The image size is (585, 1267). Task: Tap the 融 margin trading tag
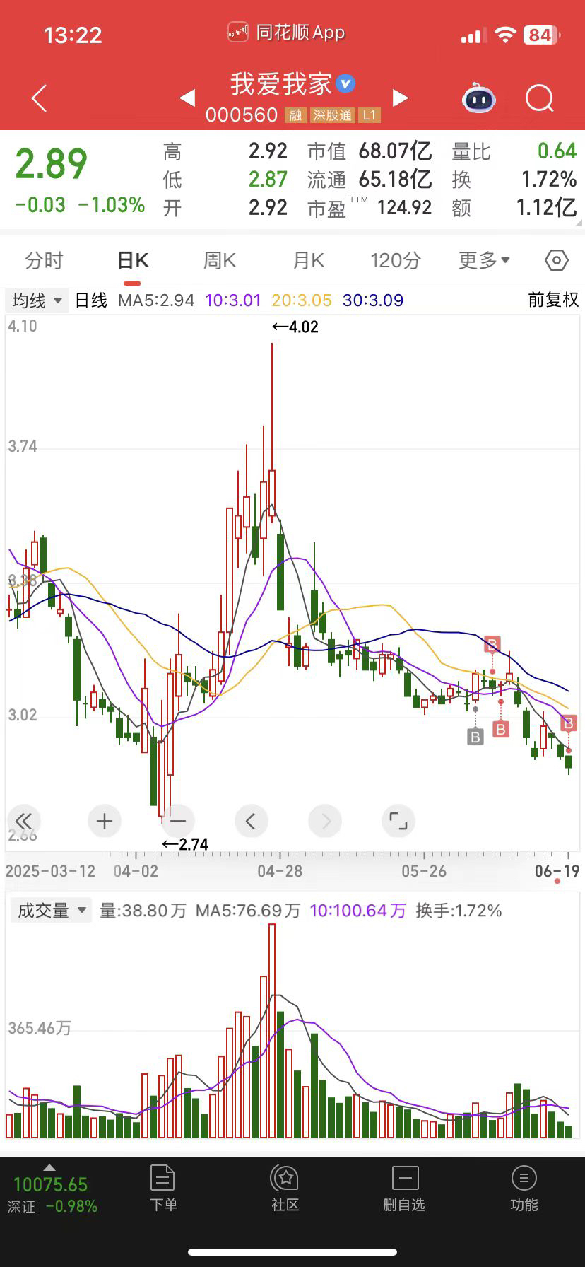[295, 115]
